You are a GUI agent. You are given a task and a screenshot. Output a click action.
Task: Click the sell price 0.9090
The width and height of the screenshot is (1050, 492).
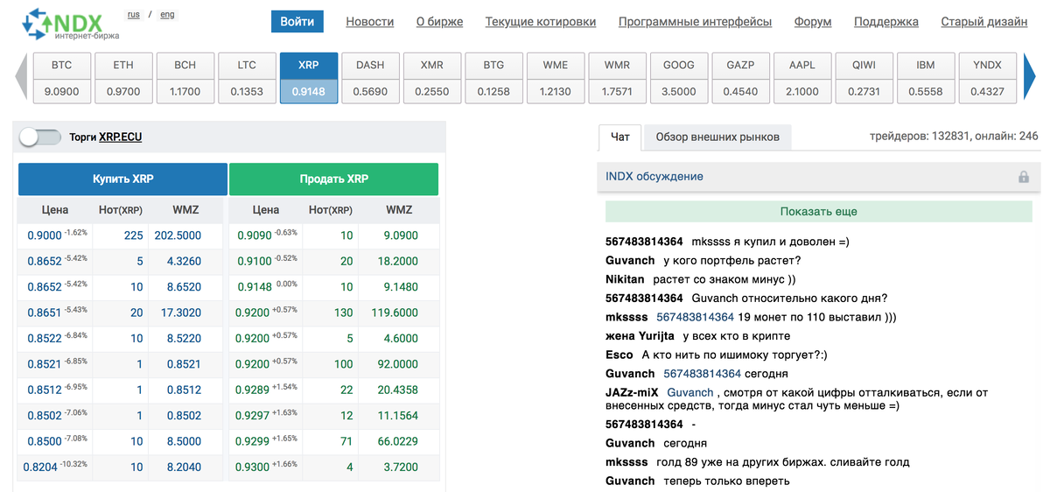(253, 235)
